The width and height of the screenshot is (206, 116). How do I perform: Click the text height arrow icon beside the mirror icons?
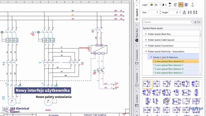[x=175, y=5]
